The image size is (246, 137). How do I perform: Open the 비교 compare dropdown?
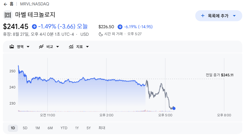(49, 47)
